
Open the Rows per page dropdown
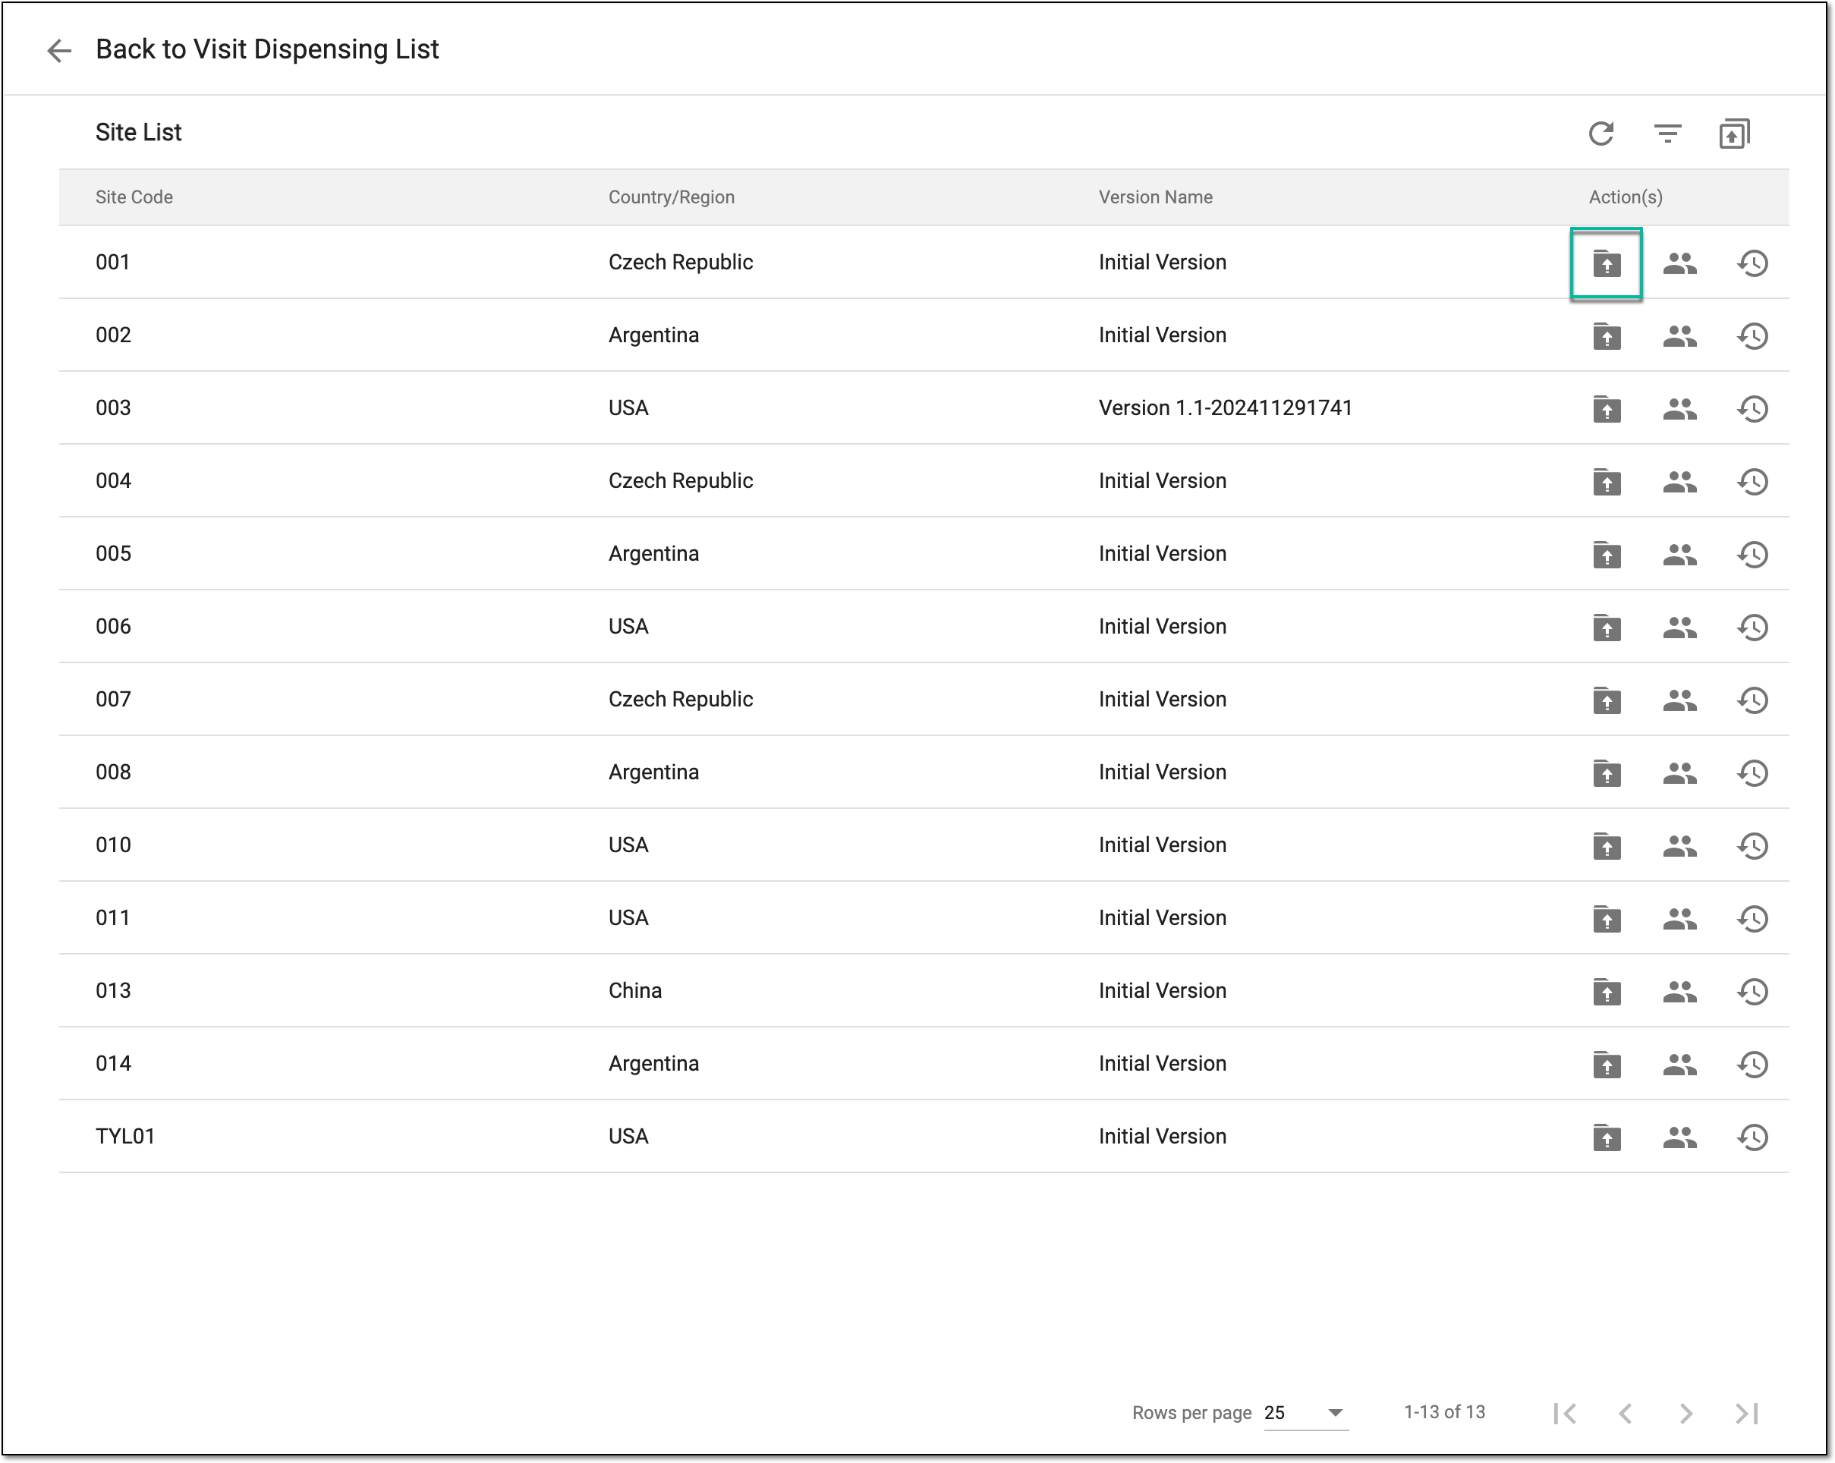pos(1305,1413)
